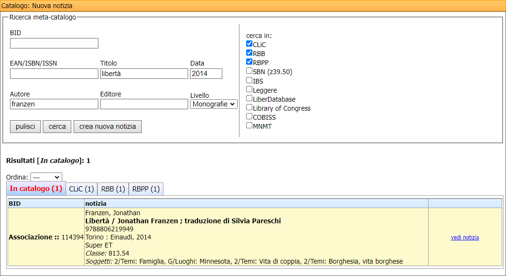Uncheck the CLiC checkbox

tap(249, 44)
